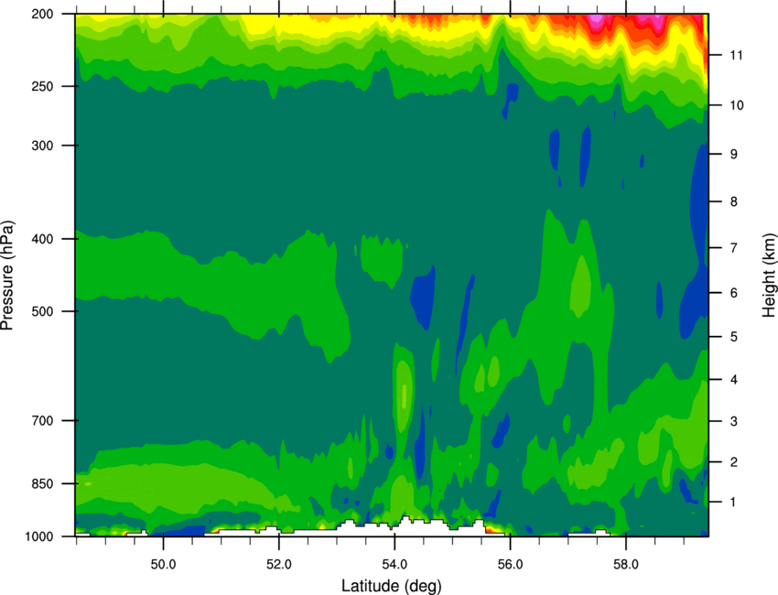This screenshot has height=595, width=778.
Task: Pick the 4 km height label
Action: pyautogui.click(x=734, y=380)
